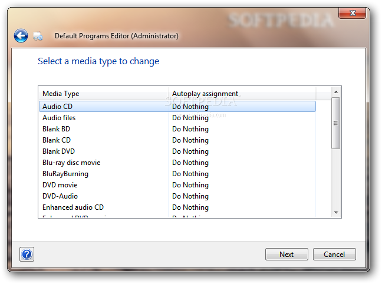Click Do Nothing beside Blank BD
The height and width of the screenshot is (284, 382).
190,129
